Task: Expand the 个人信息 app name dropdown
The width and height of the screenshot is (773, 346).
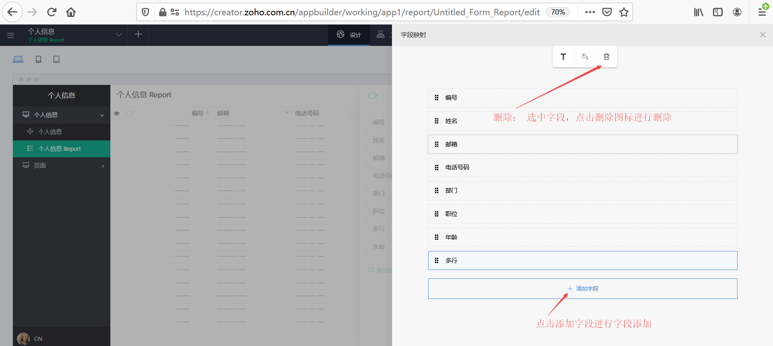Action: [119, 35]
